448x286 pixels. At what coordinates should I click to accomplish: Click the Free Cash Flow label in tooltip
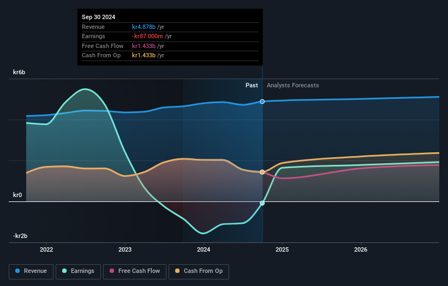point(103,46)
